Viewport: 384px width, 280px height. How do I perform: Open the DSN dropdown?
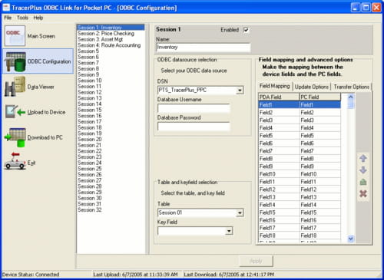[240, 91]
